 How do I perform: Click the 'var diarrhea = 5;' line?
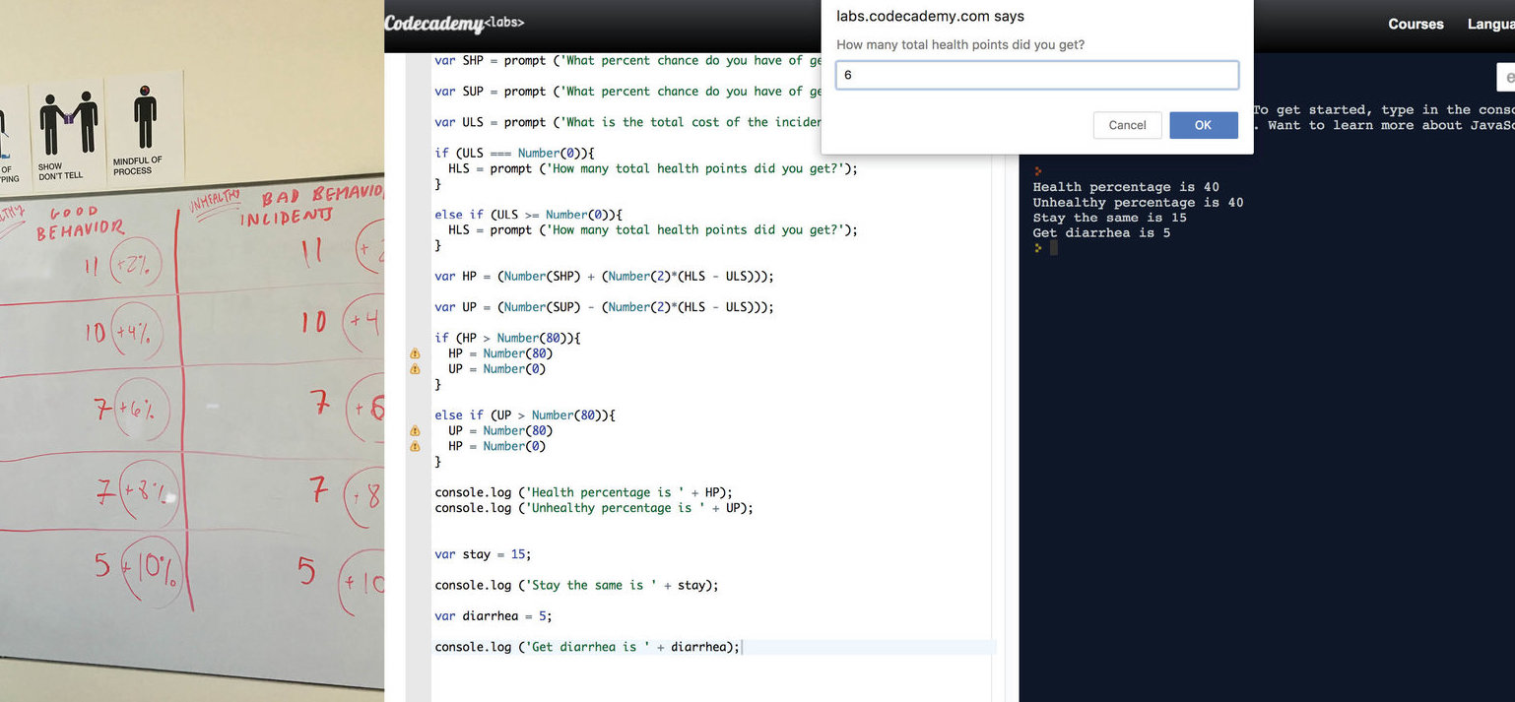tap(494, 616)
